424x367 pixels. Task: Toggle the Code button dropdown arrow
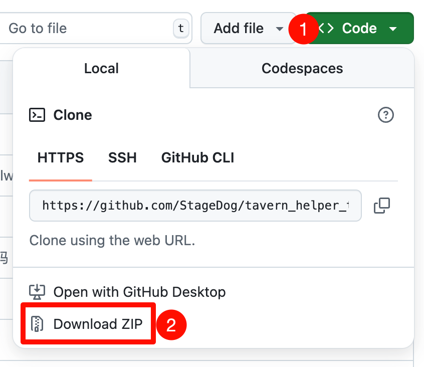[393, 29]
